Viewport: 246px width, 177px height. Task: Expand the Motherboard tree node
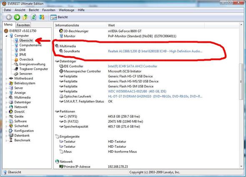point(6,79)
